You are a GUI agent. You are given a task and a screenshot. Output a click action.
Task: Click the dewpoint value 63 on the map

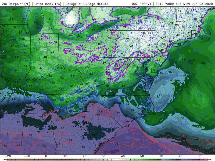pyautogui.click(x=132, y=110)
